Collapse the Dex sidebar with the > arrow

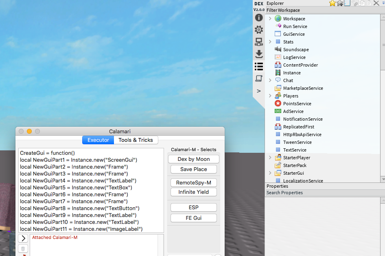click(x=259, y=91)
